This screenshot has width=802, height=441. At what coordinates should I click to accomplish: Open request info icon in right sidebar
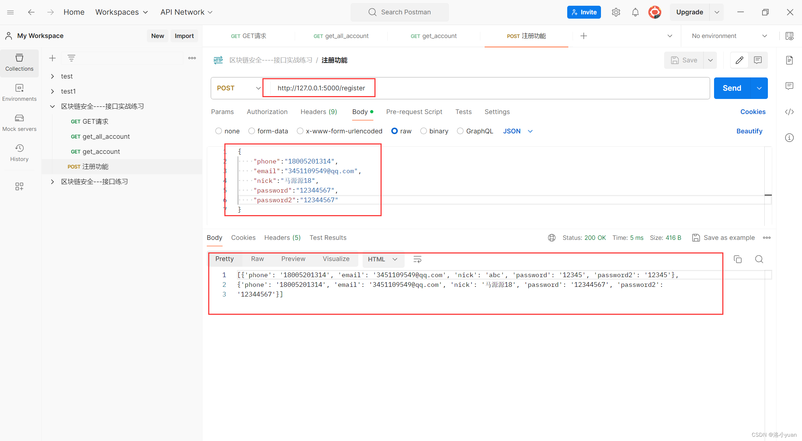pyautogui.click(x=789, y=138)
